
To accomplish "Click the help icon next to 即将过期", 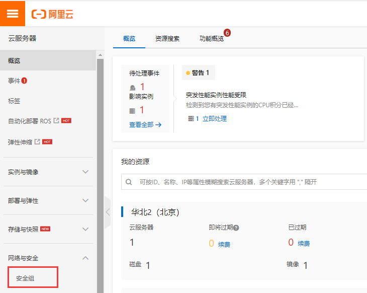I will 236,228.
